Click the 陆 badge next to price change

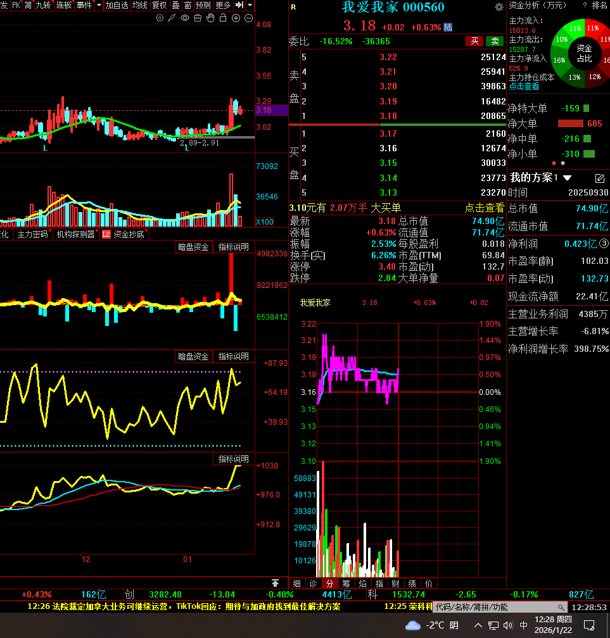coord(448,27)
